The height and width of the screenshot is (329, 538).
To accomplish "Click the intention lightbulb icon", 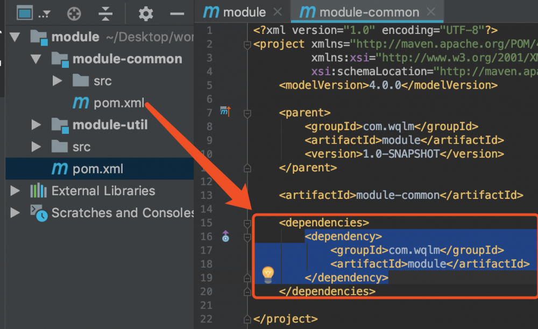I will tap(267, 274).
